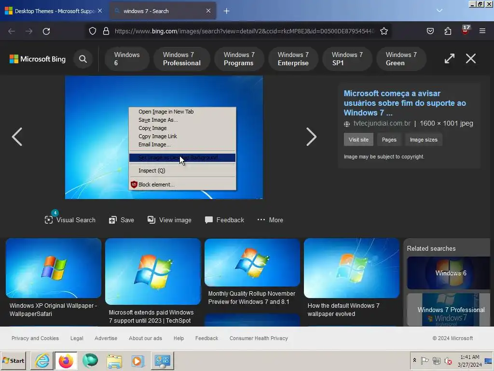
Task: Click the Windows 7 Enterprise chip
Action: (293, 59)
